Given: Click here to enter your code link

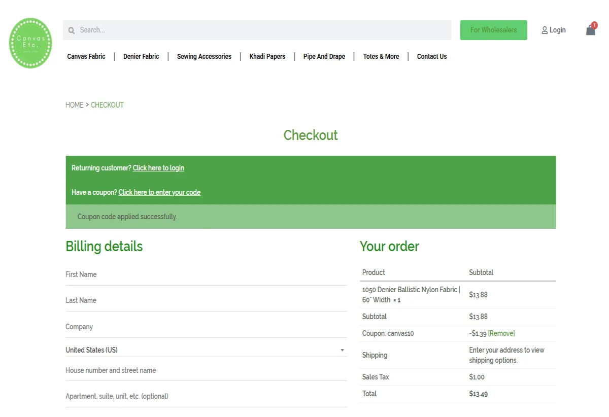Looking at the screenshot, I should (x=159, y=192).
